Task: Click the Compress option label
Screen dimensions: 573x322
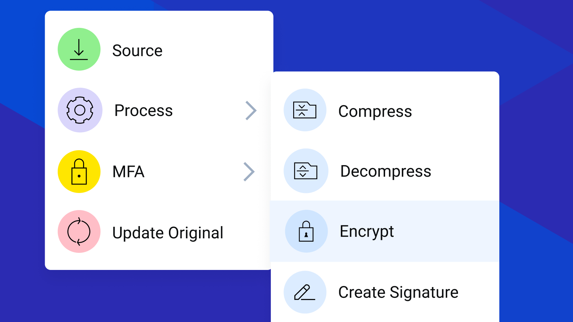Action: click(375, 110)
